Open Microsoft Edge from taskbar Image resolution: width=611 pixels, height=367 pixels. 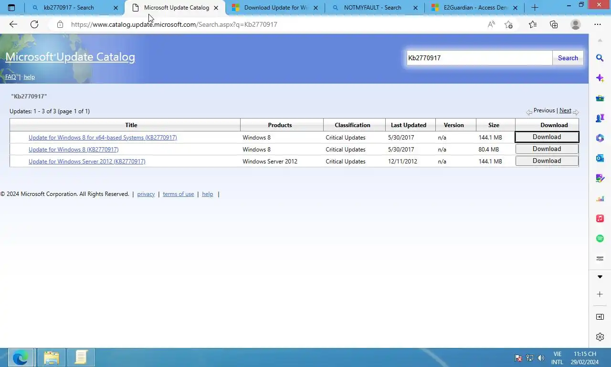click(21, 357)
